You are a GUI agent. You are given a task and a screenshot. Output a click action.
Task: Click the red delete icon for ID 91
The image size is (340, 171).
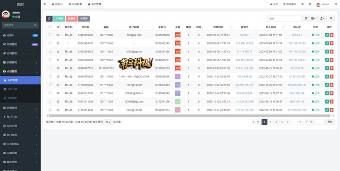point(331,60)
